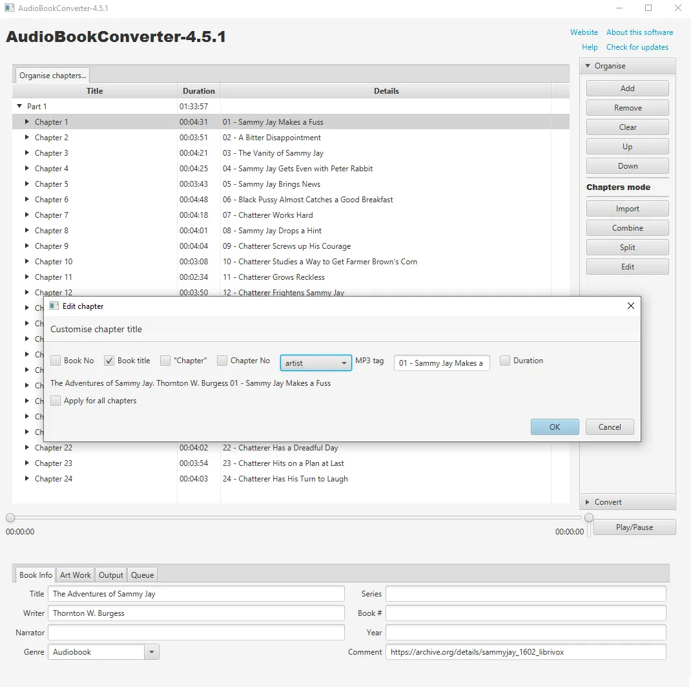Expand Chapter 1 in the chapter list
Image resolution: width=691 pixels, height=687 pixels.
click(27, 122)
